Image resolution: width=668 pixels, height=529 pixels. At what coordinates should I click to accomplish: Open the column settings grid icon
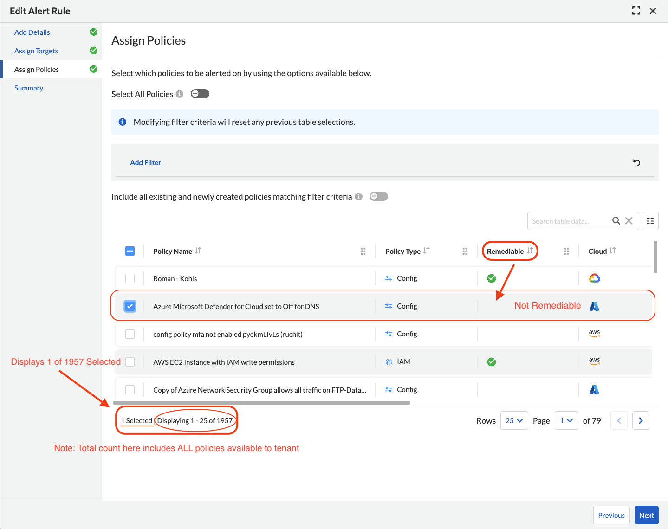click(650, 221)
